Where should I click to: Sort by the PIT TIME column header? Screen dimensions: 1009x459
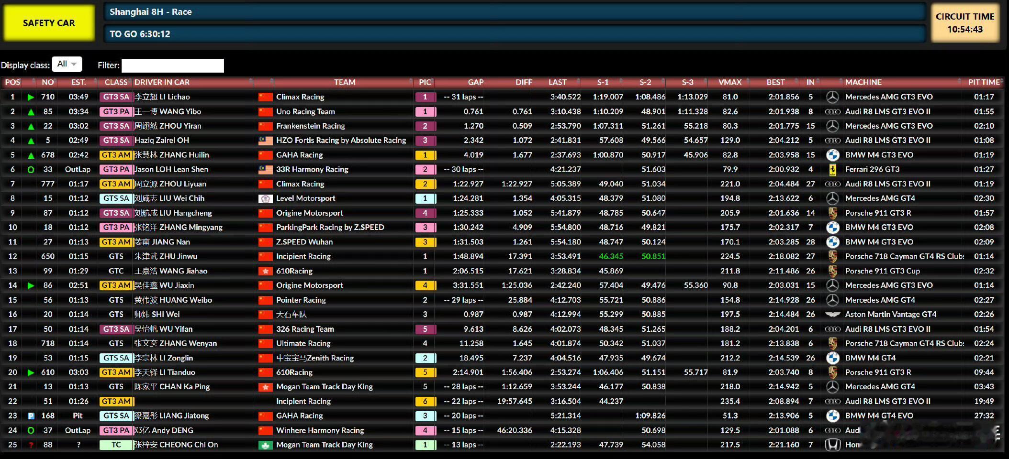(x=984, y=82)
